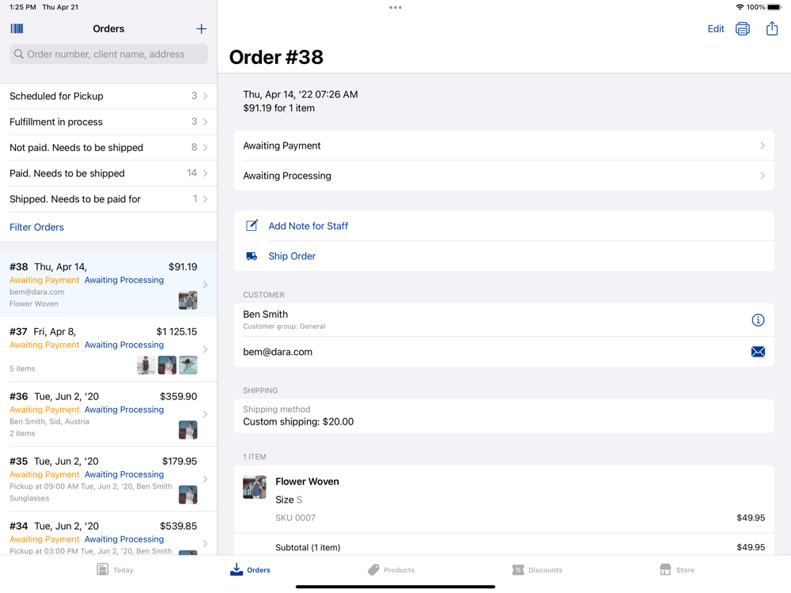
Task: Open order #36 row chevron
Action: (206, 414)
